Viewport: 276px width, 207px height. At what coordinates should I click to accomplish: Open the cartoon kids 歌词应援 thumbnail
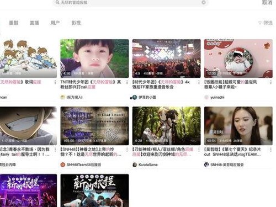pyautogui.click(x=28, y=59)
